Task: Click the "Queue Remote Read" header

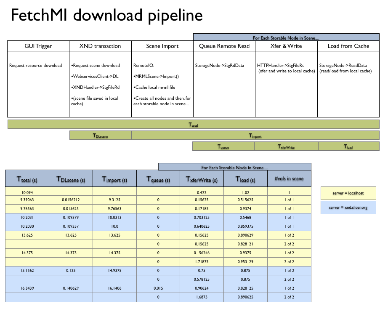Action: click(x=224, y=46)
